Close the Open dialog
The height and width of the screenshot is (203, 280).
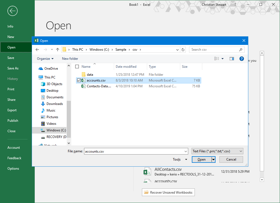[244, 40]
